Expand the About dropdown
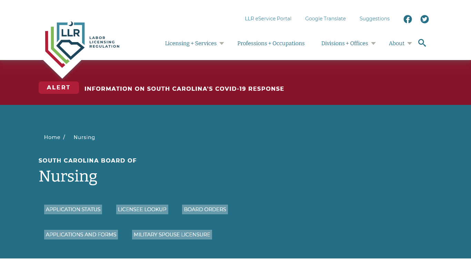 tap(397, 43)
